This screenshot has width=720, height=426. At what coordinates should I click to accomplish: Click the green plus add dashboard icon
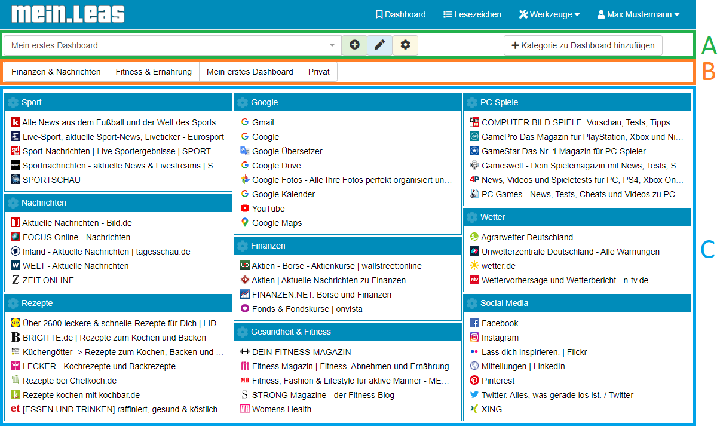click(x=354, y=45)
